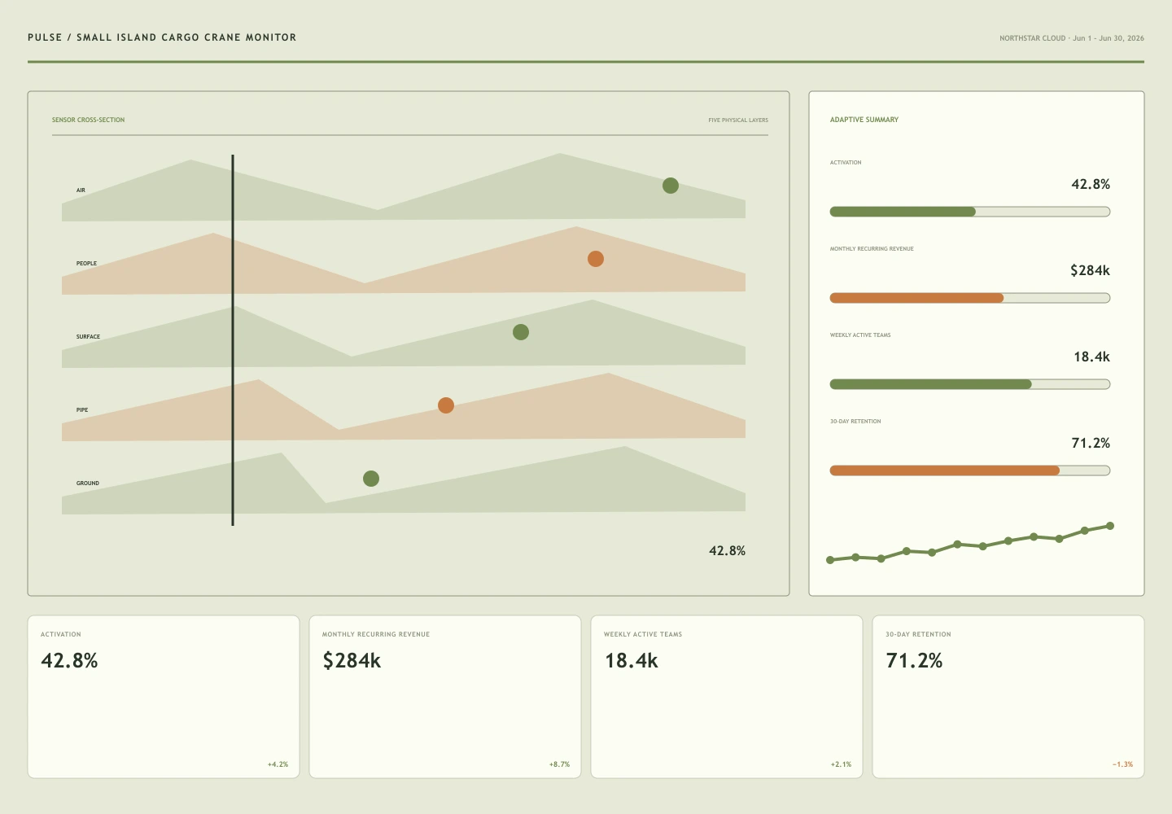The width and height of the screenshot is (1172, 814).
Task: Open the Weekly Active Teams 18.4k card
Action: pos(727,697)
